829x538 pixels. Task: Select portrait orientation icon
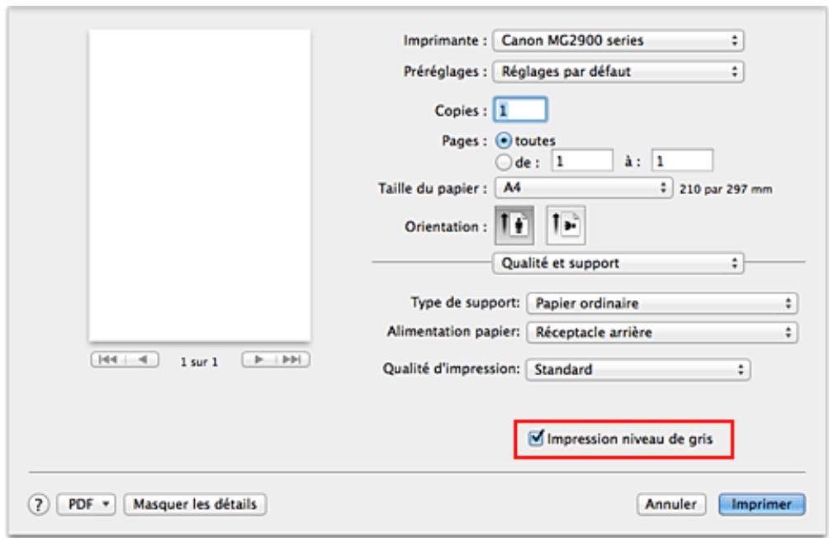(514, 226)
